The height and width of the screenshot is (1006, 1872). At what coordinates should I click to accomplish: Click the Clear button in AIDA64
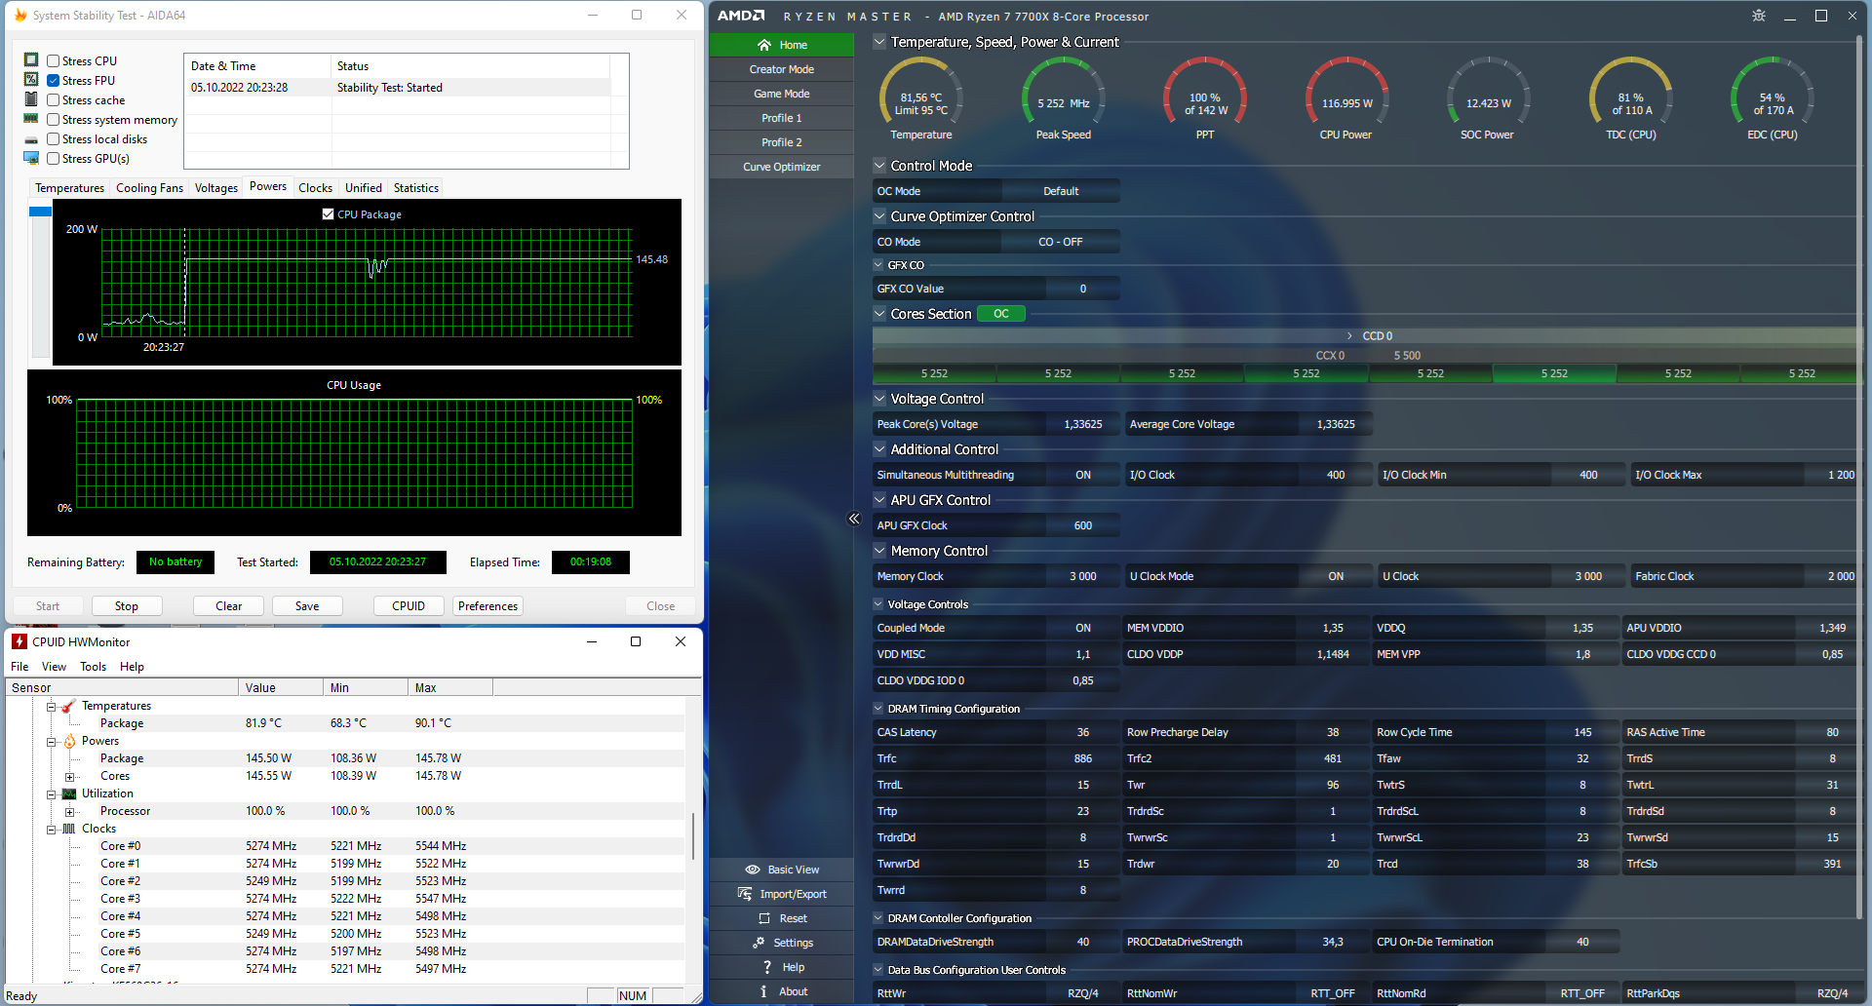tap(229, 606)
